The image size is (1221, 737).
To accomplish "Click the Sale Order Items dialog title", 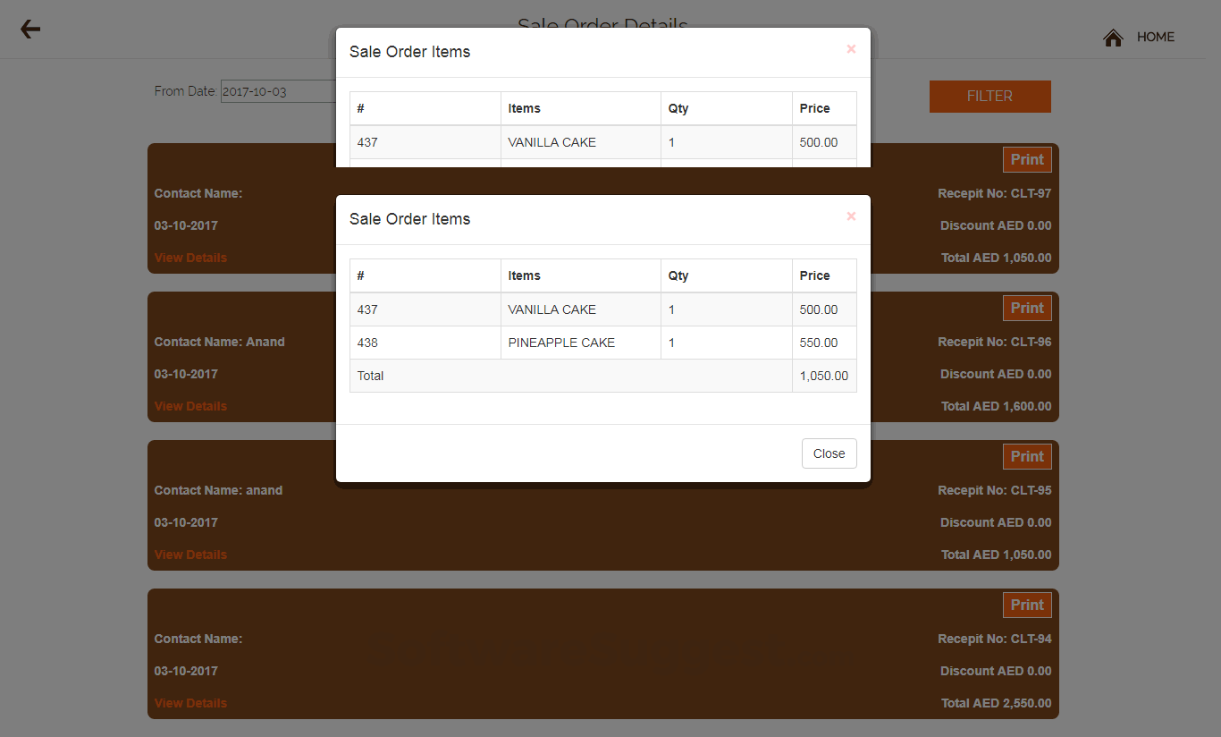I will 410,219.
